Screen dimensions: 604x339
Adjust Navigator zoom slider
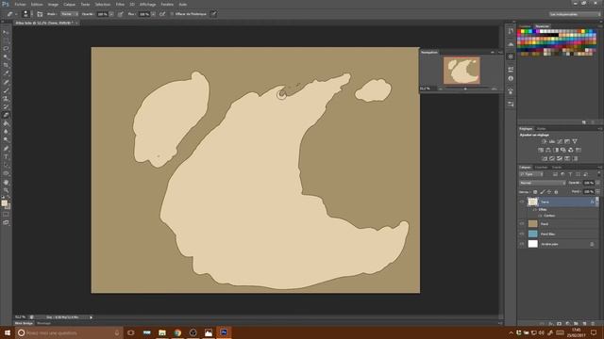click(465, 89)
